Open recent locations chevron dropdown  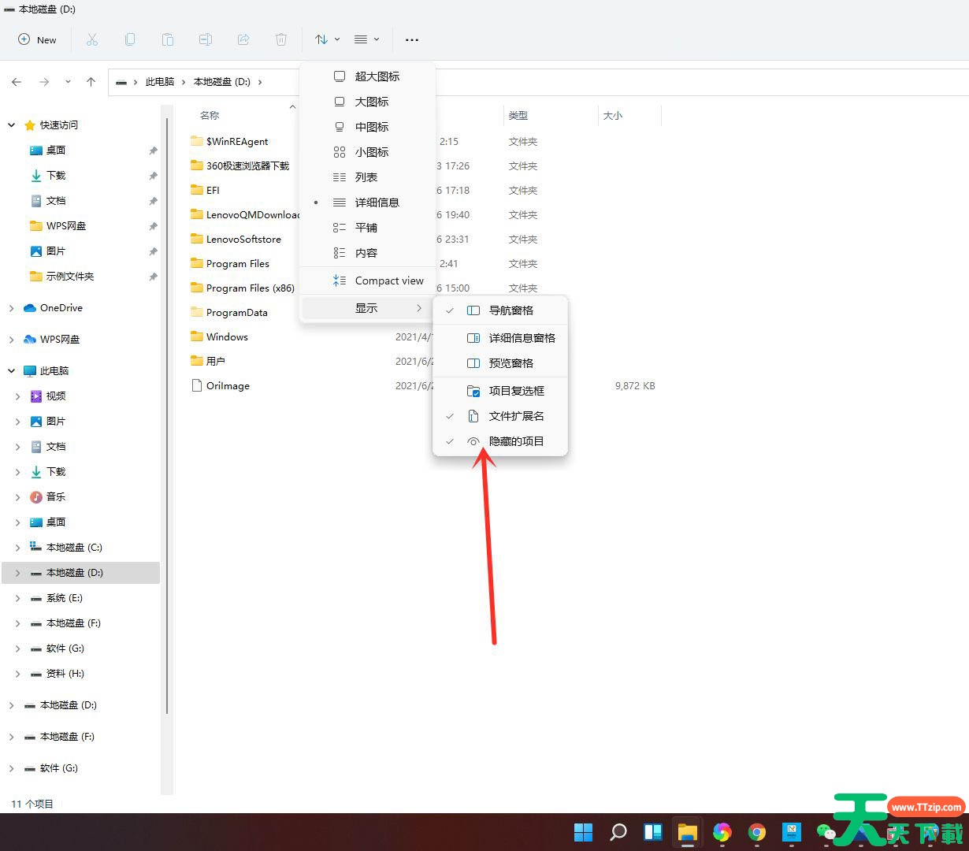[68, 81]
